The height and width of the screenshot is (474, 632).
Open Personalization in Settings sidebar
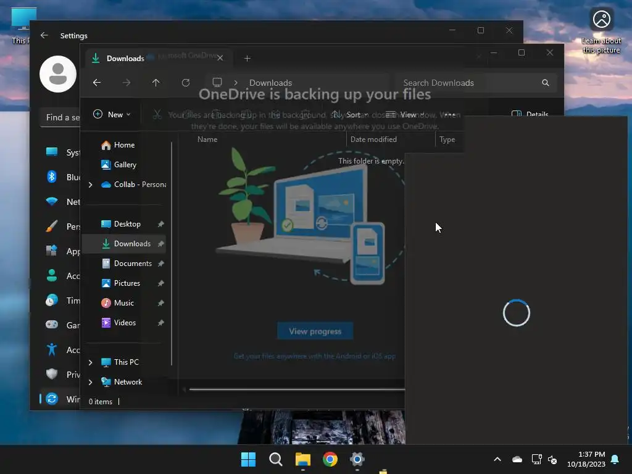(x=62, y=226)
